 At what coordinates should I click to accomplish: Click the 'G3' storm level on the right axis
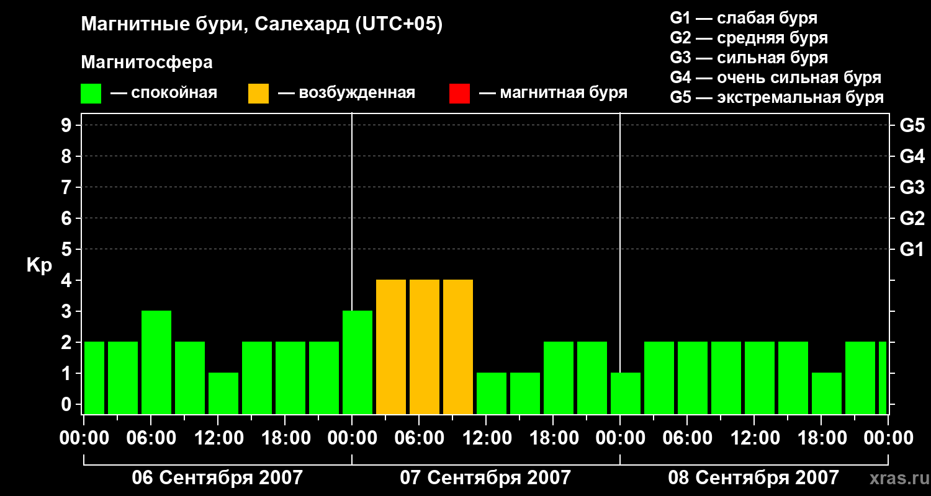coord(912,187)
